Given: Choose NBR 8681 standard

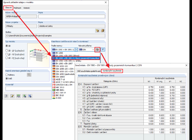Looking at the screenshot, I should tap(63, 90).
